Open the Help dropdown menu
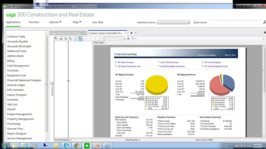The width and height of the screenshot is (266, 149). click(77, 22)
